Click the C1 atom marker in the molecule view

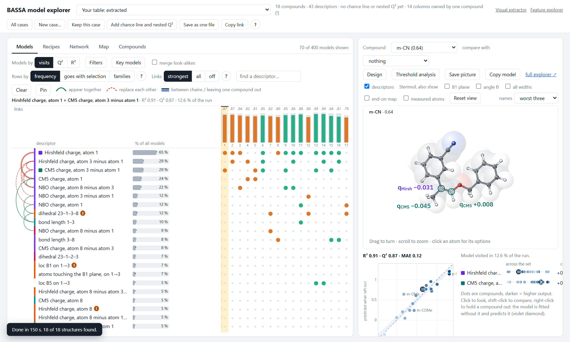[x=441, y=188]
